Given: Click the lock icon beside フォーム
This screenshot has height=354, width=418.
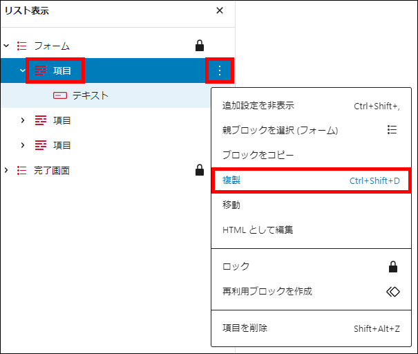Looking at the screenshot, I should tap(200, 46).
